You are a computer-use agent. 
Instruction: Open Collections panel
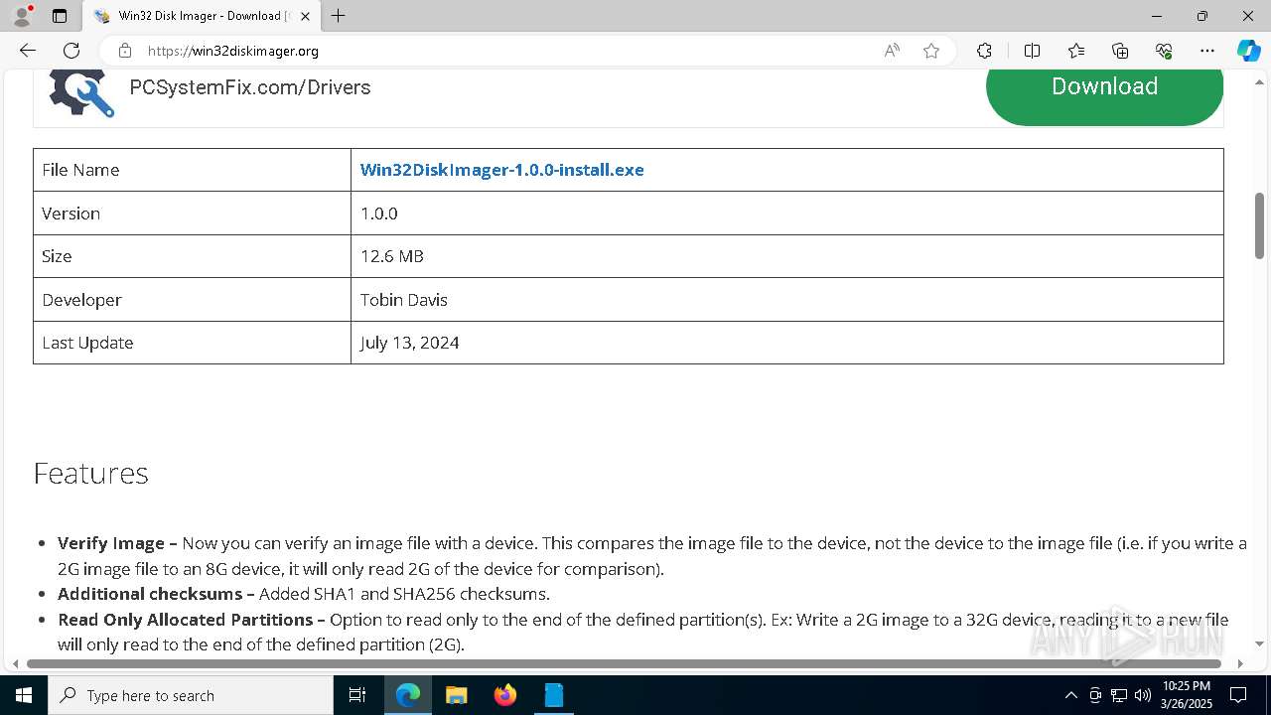click(x=1120, y=51)
